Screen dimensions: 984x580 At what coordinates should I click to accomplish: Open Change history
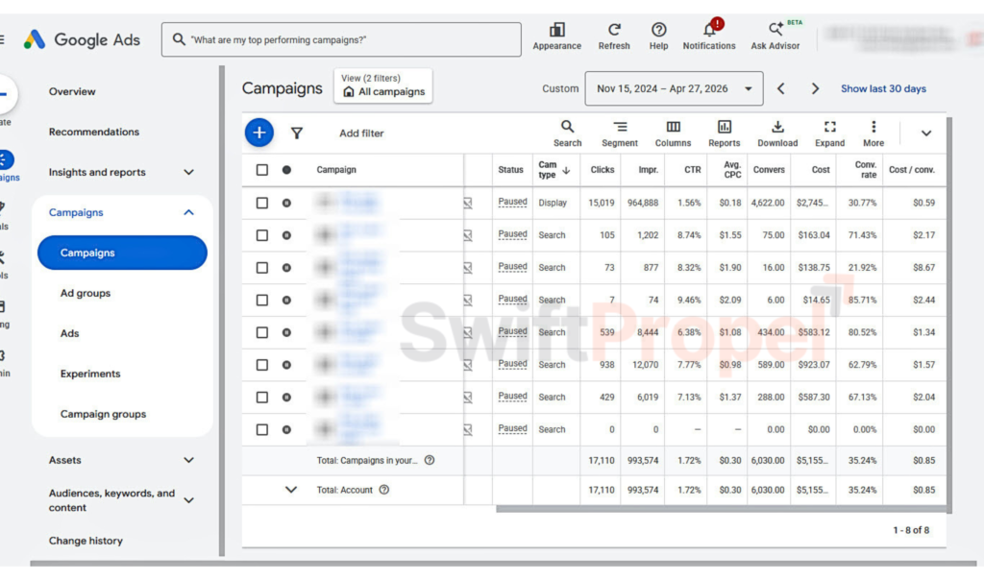pos(86,541)
